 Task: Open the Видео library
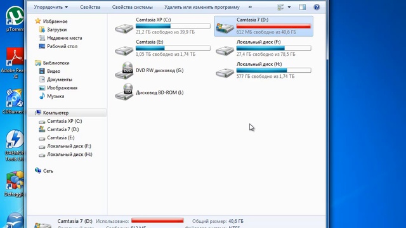53,71
